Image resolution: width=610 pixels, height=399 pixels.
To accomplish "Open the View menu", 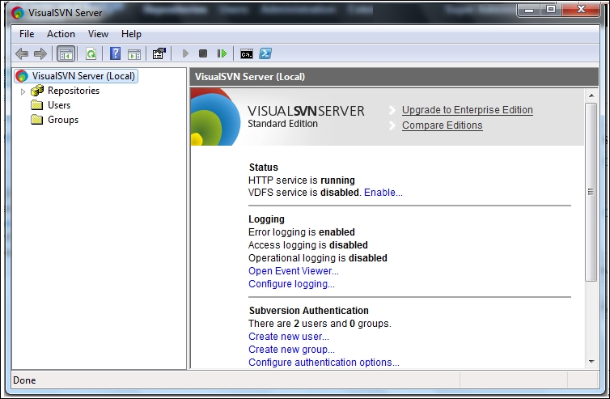I will [98, 34].
